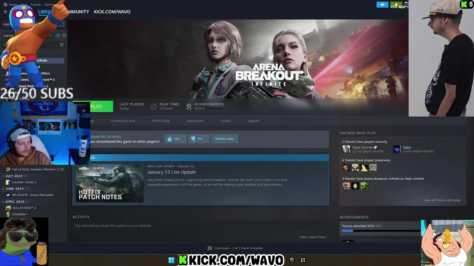Viewport: 474px width, 266px height.
Task: Select HELLDIVERS 2 in the library list
Action: point(24,208)
